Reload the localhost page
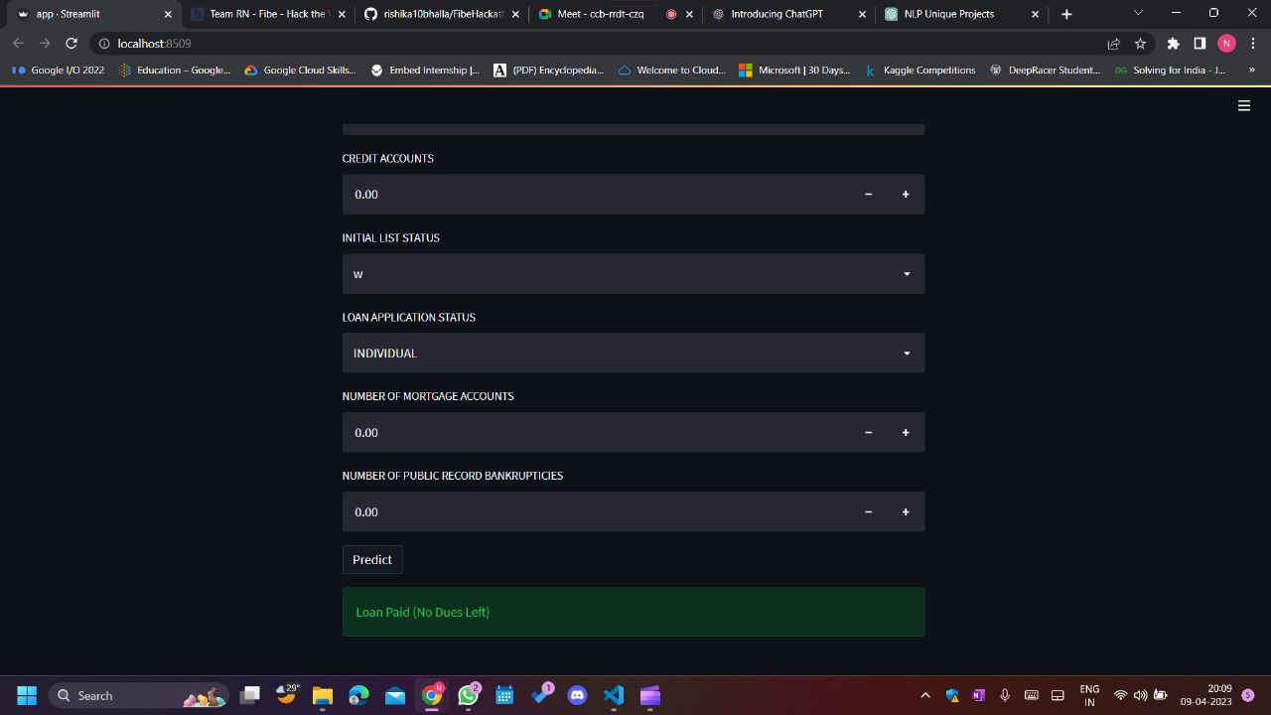 pyautogui.click(x=71, y=44)
